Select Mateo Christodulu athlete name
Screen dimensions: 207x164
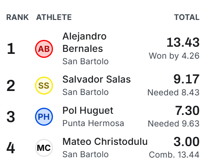point(105,142)
